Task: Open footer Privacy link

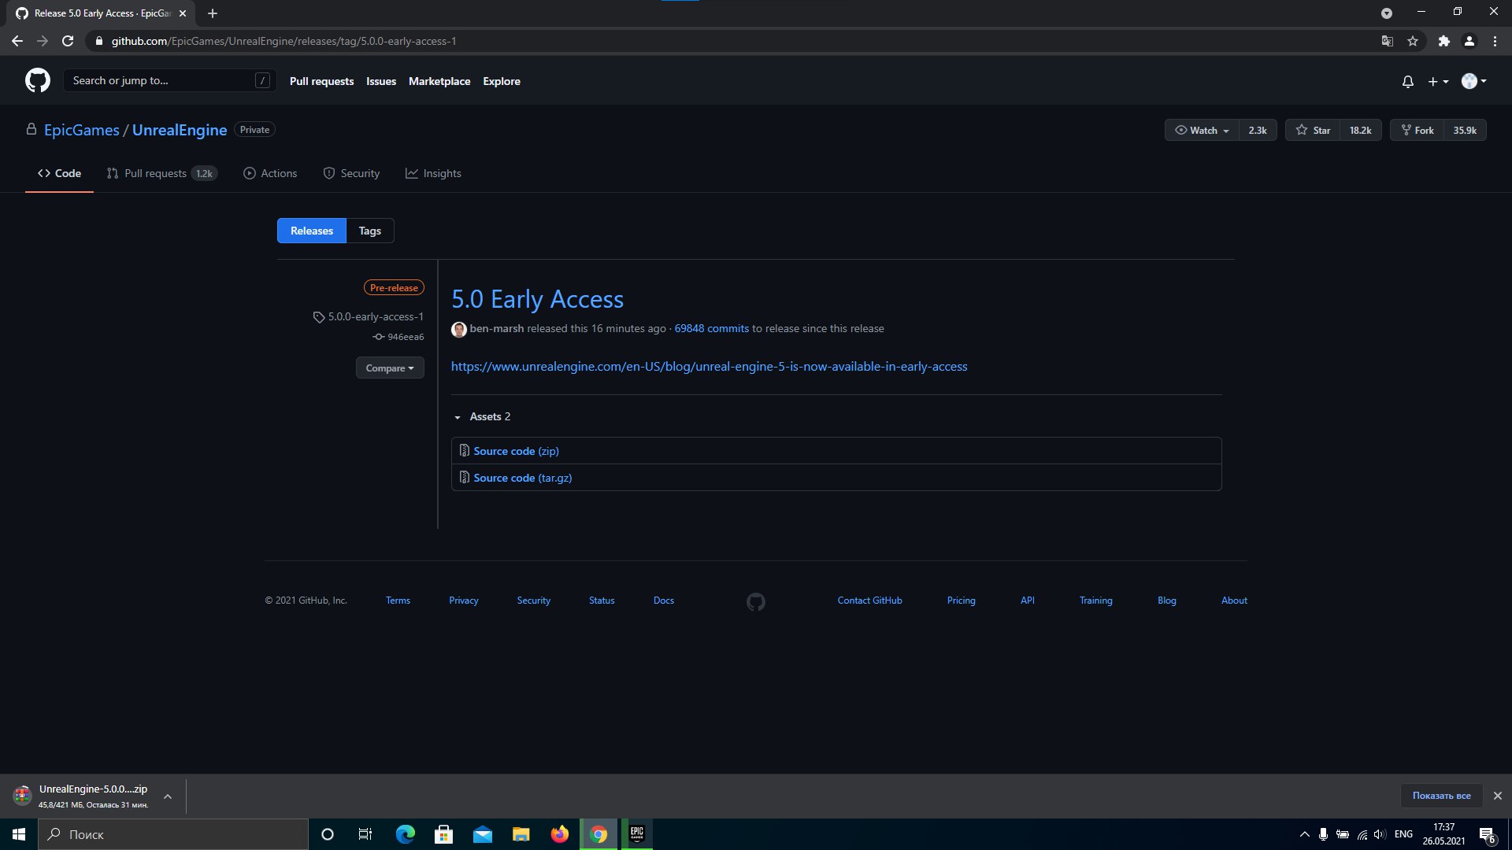Action: click(464, 601)
